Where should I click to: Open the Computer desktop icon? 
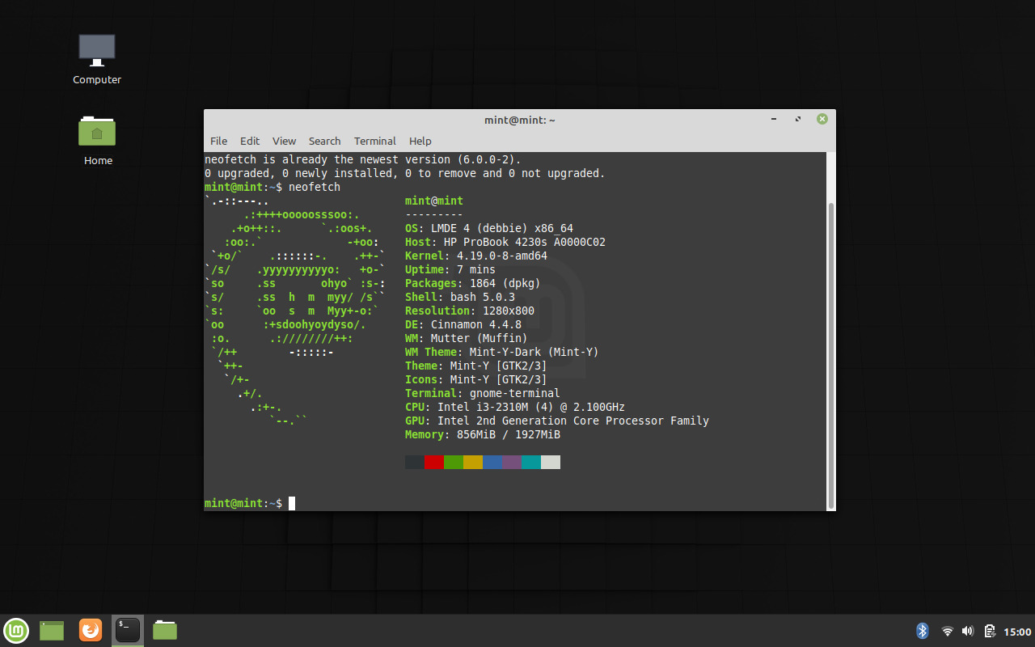coord(97,59)
